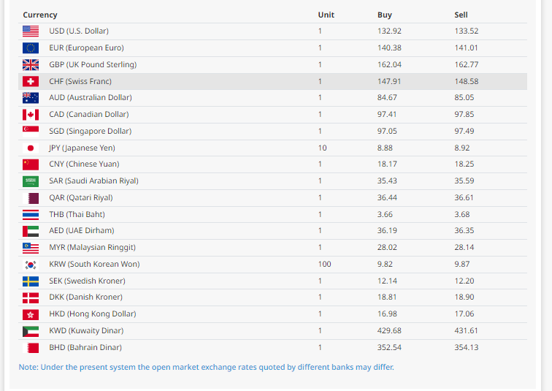
Task: Click the UK flag icon
Action: click(31, 64)
